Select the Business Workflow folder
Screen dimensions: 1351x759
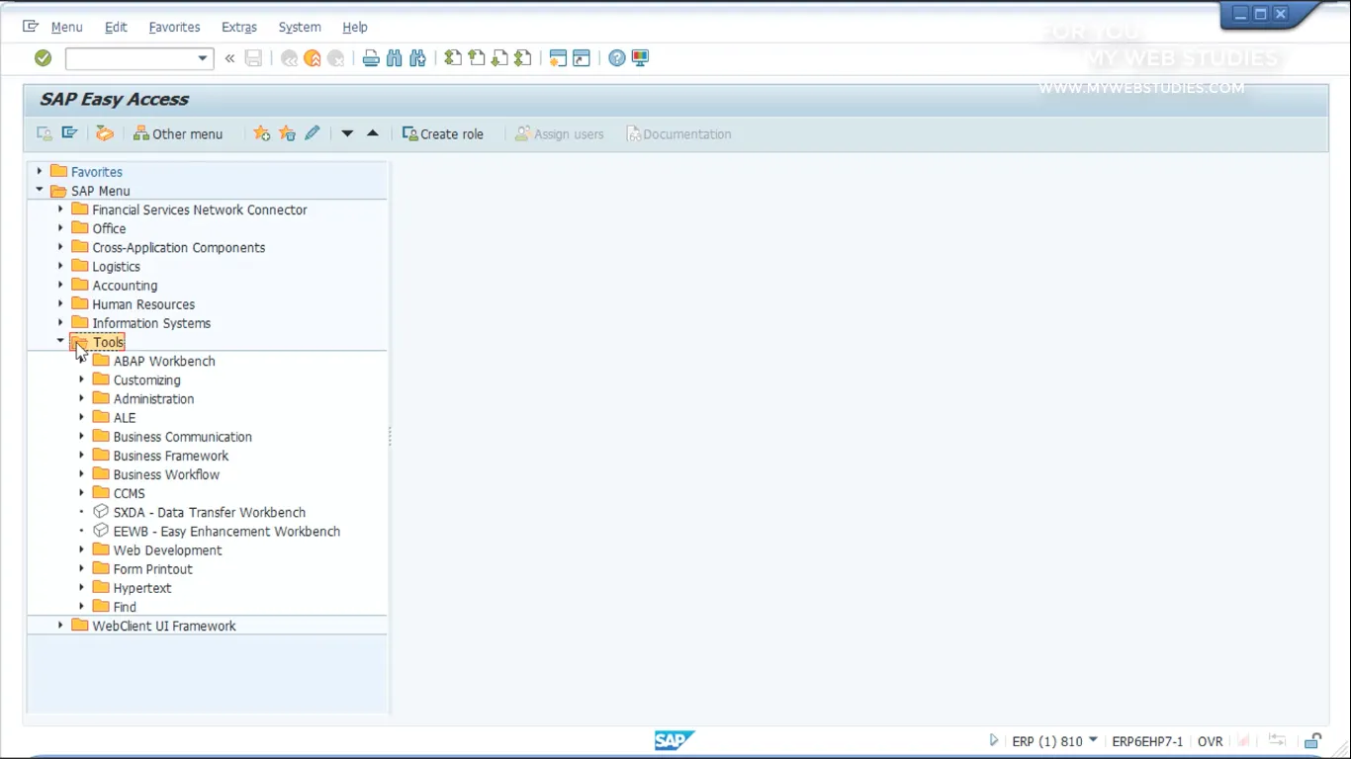coord(166,474)
